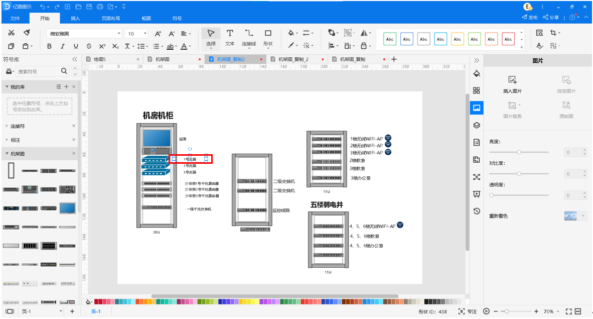Click the Format Painter icon
Screen dimensions: 593x319
click(x=27, y=33)
